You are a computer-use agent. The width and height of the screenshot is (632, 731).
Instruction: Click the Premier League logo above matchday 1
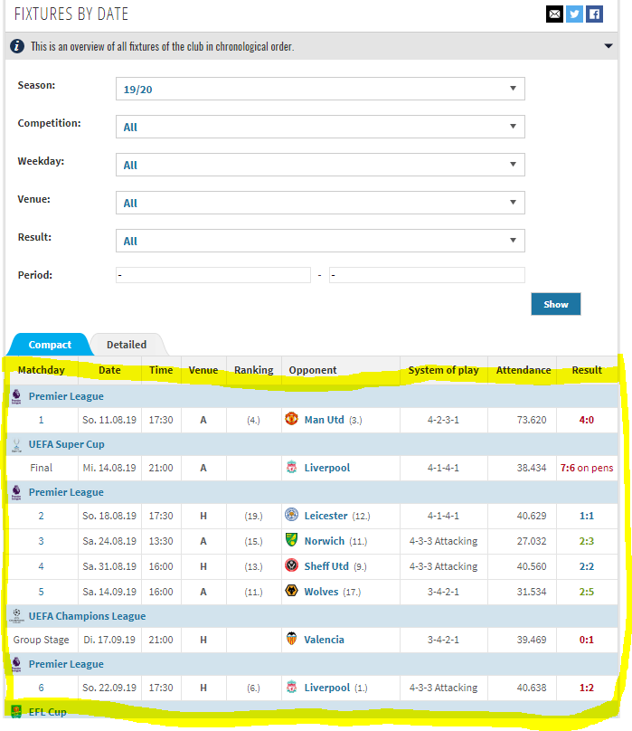click(16, 396)
